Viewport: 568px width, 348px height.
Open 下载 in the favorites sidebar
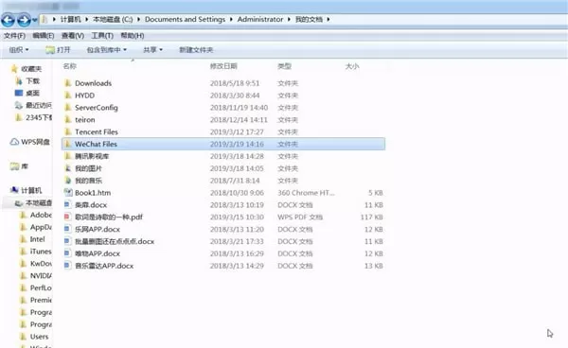click(x=32, y=81)
